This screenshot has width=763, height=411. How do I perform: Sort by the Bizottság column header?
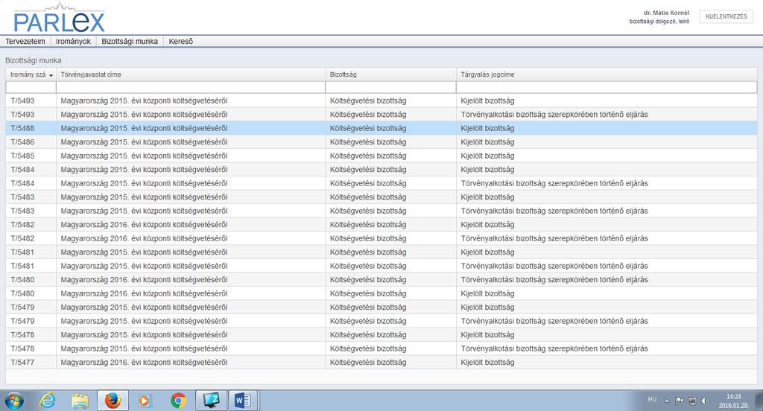pos(390,74)
